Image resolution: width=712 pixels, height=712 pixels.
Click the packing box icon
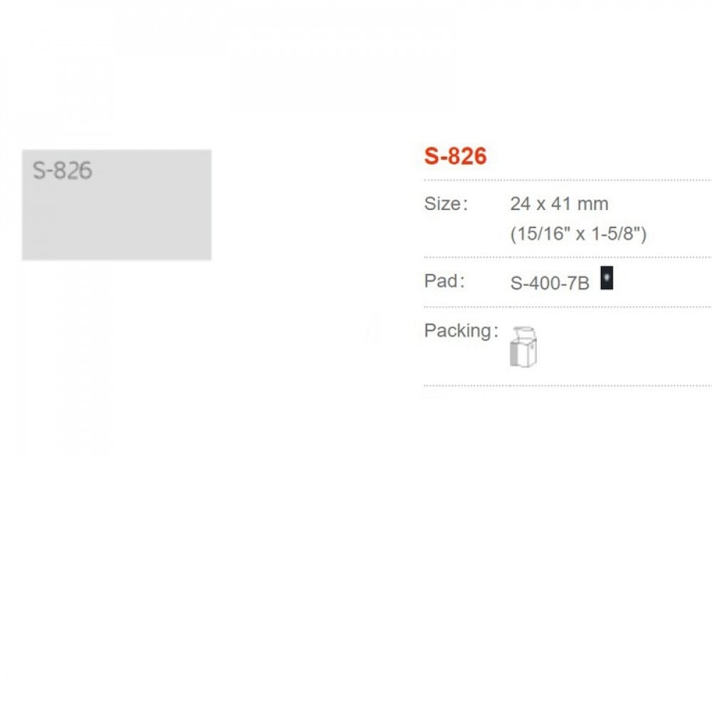pyautogui.click(x=523, y=346)
